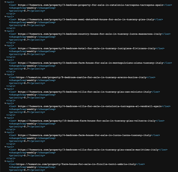The width and height of the screenshot is (178, 172).
Task: Collapse url node for Lucca Massarosa country house
Action: (x=5, y=31)
